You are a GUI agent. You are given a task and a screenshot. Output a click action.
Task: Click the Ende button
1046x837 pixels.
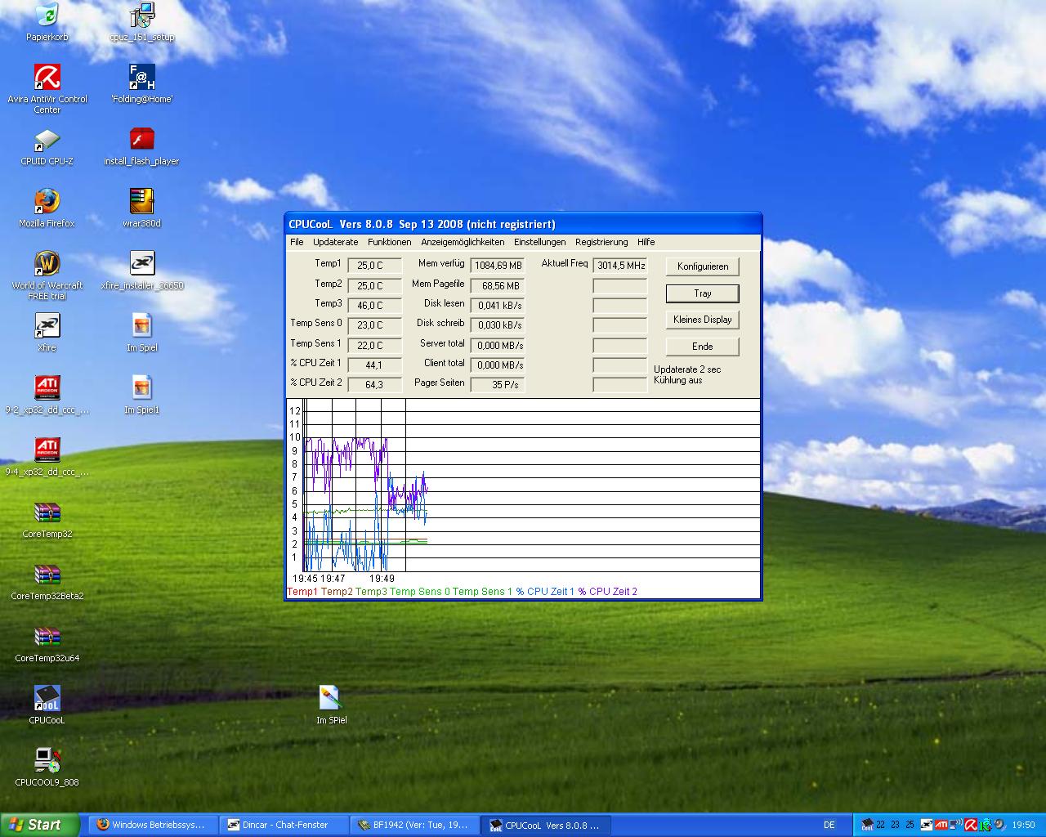click(x=703, y=347)
